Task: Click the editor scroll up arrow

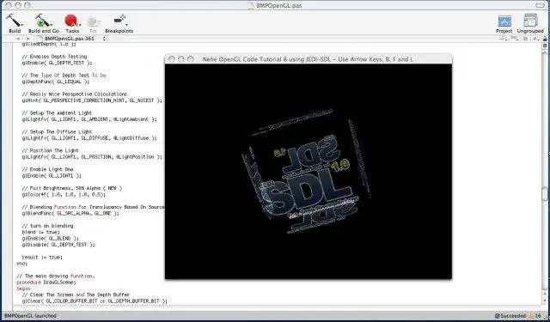Action: [545, 294]
